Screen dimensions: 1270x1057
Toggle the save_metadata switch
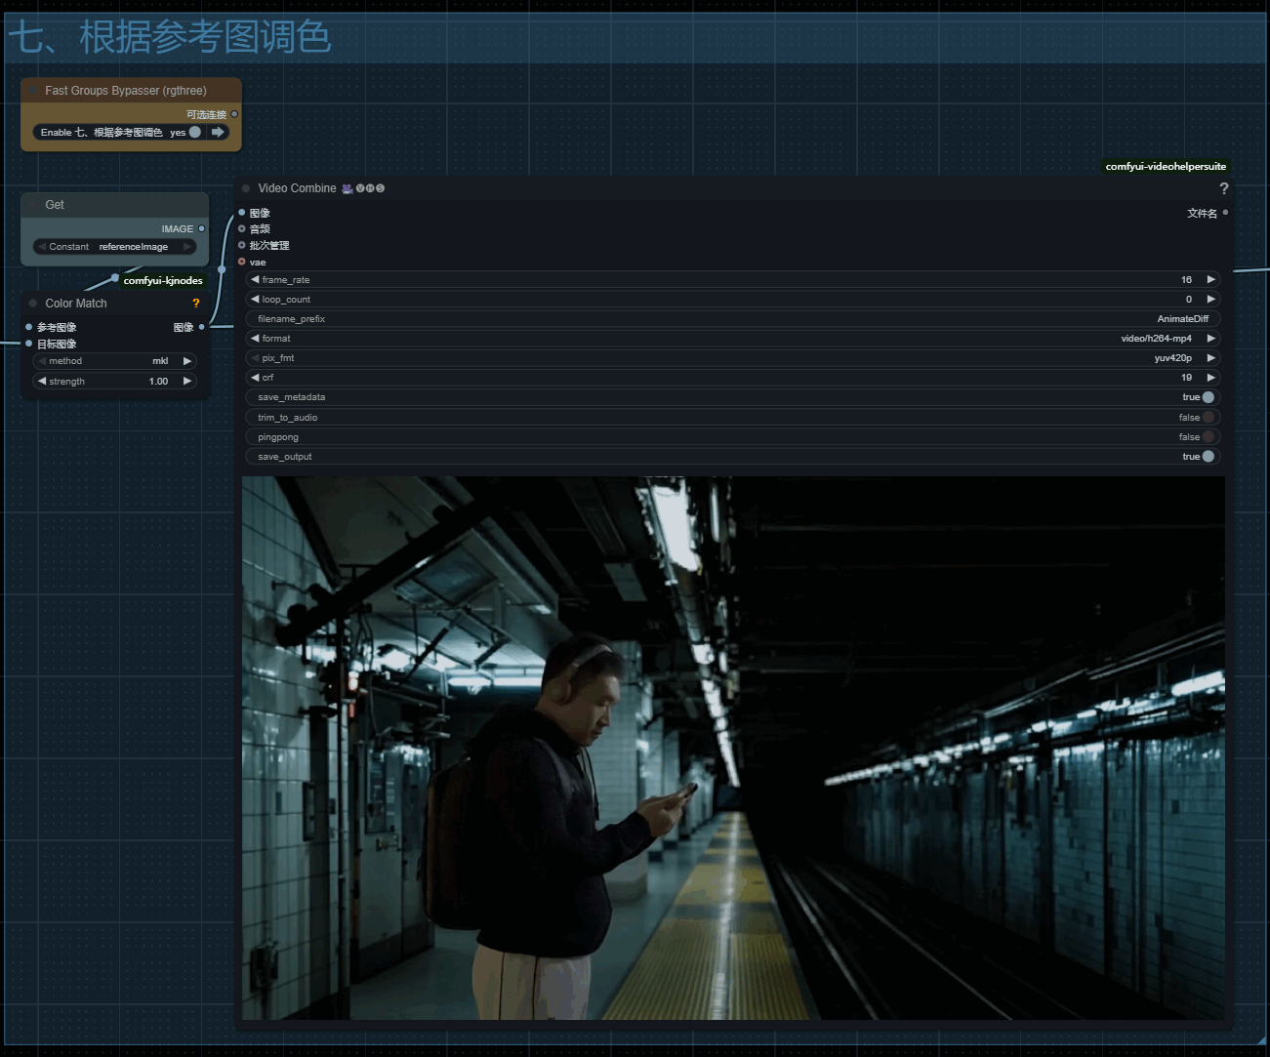point(1208,397)
